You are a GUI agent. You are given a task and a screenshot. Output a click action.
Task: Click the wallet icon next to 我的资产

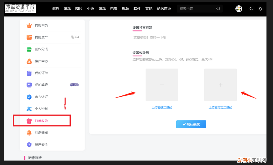pyautogui.click(x=29, y=37)
